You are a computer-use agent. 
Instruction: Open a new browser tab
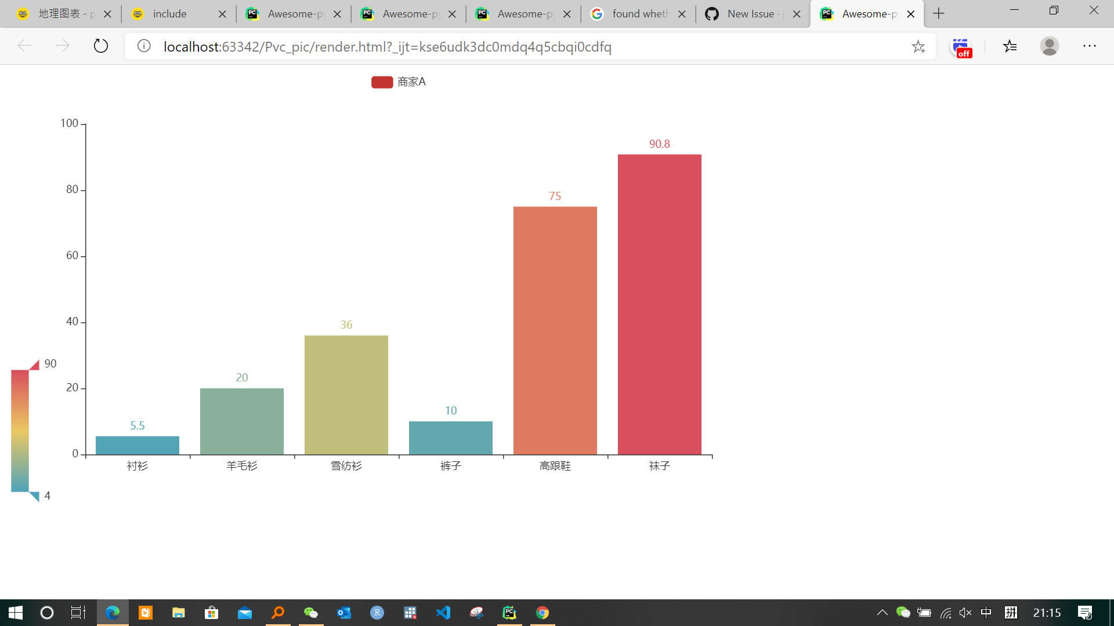click(939, 13)
